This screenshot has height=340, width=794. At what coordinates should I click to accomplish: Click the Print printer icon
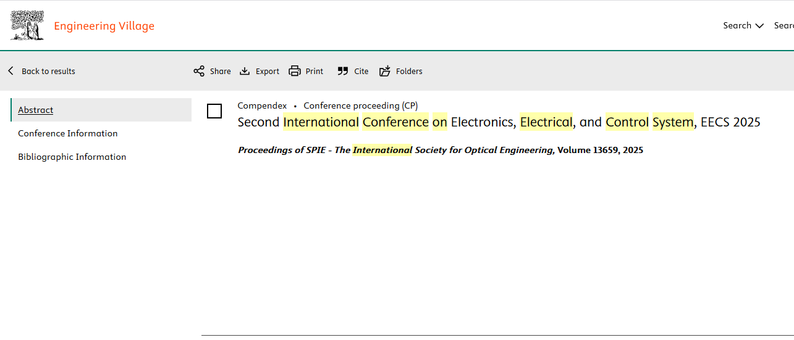click(x=295, y=71)
